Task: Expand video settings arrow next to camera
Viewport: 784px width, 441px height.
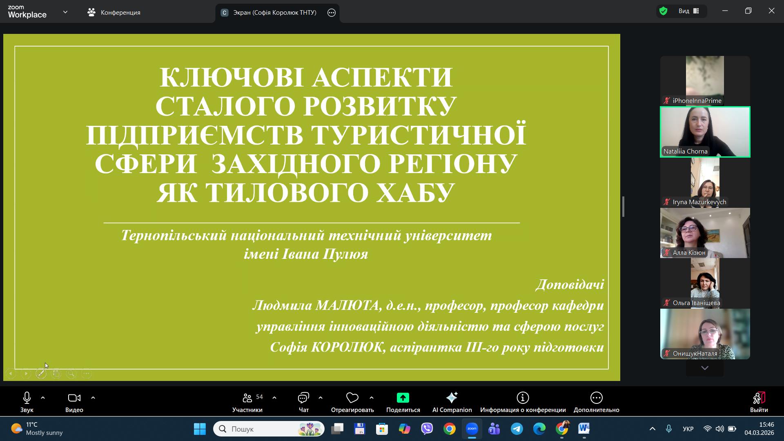Action: (93, 398)
